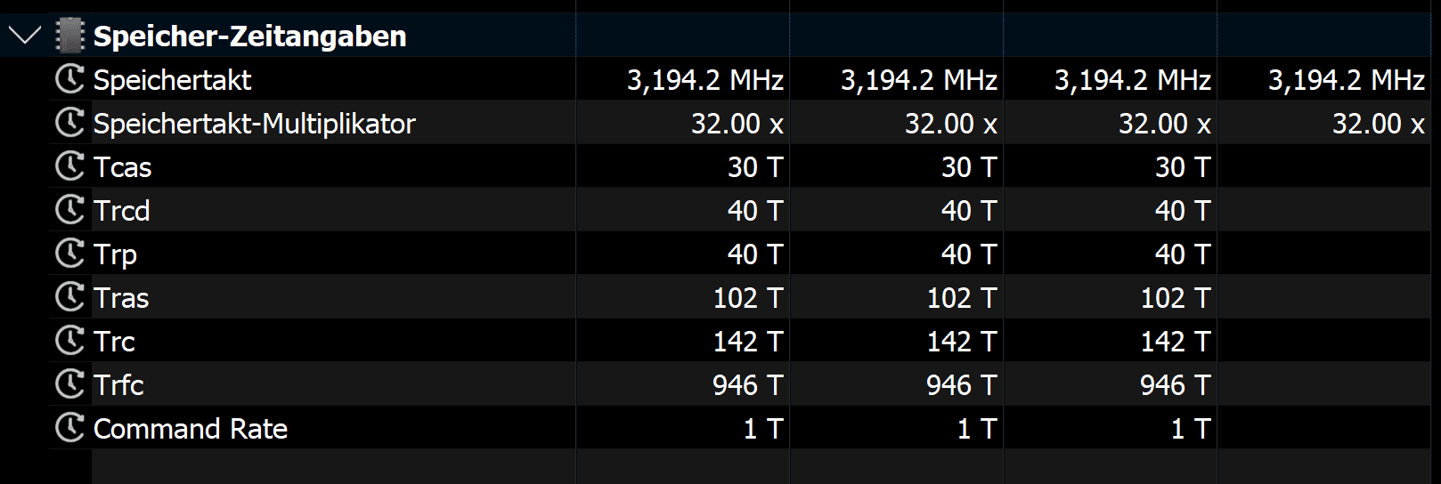Click the clock icon next to Command Rate
Screen dimensions: 1441x484
(69, 428)
